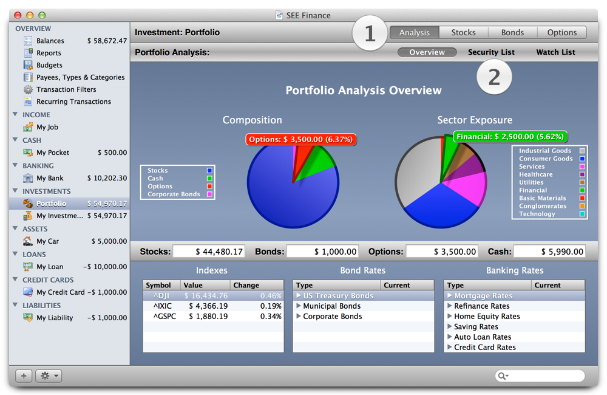607x395 pixels.
Task: Open the gear action menu
Action: pyautogui.click(x=49, y=376)
